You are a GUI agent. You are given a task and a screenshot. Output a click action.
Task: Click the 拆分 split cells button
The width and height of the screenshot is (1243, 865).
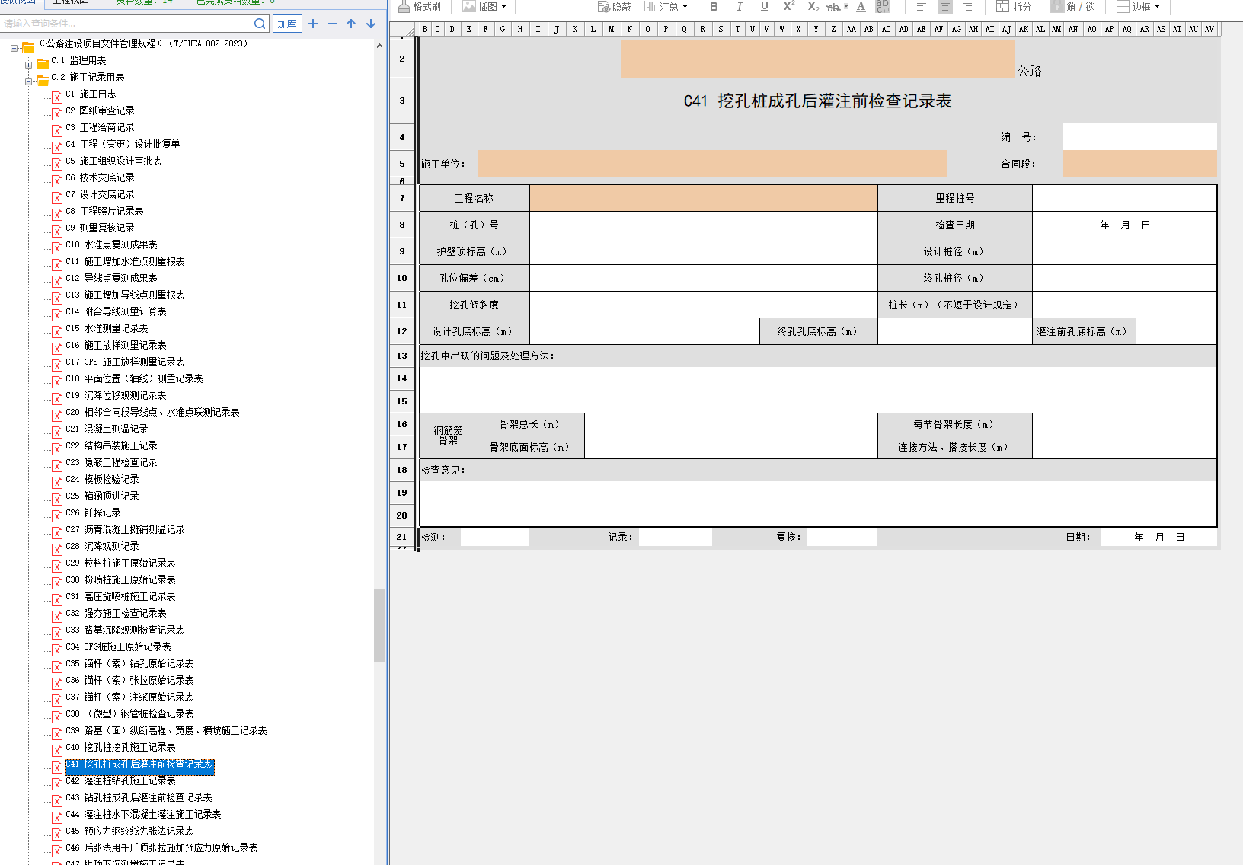(1014, 7)
